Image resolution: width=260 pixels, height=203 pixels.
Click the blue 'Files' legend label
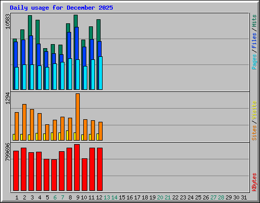pos(254,40)
